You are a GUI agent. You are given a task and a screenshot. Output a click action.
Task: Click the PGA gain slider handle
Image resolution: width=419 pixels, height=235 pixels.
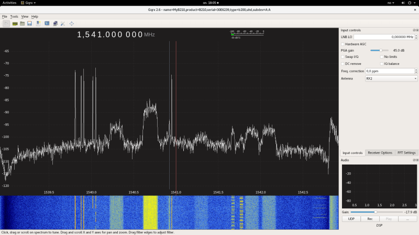point(380,50)
